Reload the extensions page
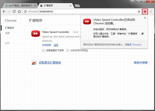 (14, 12)
